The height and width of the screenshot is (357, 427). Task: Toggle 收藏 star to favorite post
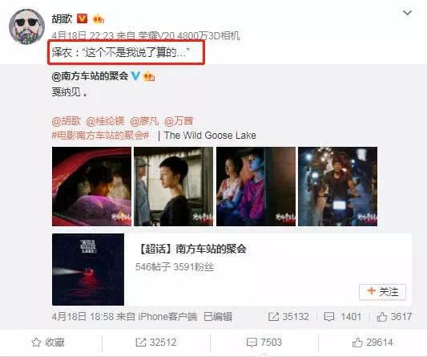(48, 343)
